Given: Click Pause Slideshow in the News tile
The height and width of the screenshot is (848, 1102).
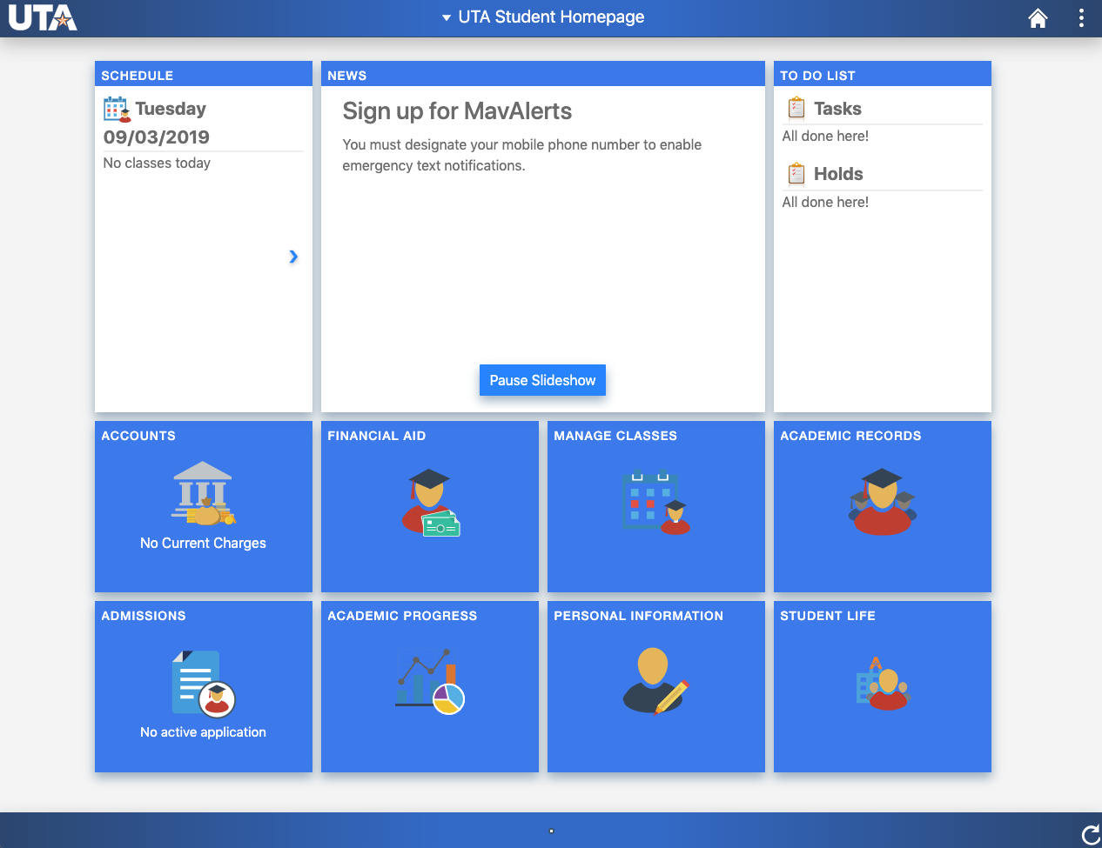Looking at the screenshot, I should tap(542, 380).
